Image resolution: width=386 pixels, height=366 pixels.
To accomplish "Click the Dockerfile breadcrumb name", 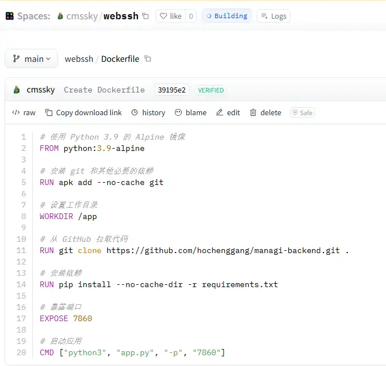I will point(120,59).
